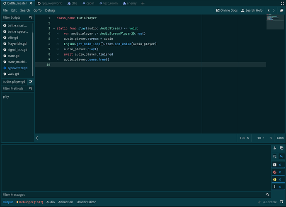Click the audio_player.gd script name label
The image size is (286, 207).
coord(14,82)
